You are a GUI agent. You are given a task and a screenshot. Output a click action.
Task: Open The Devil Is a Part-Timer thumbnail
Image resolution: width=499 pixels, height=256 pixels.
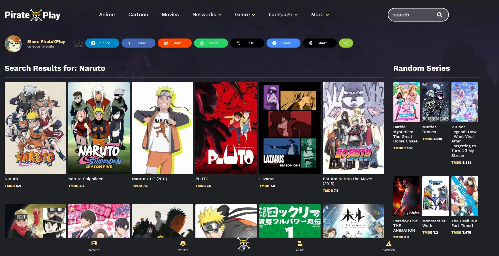coord(465,196)
